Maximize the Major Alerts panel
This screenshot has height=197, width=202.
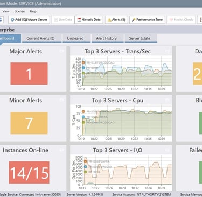click(x=62, y=51)
